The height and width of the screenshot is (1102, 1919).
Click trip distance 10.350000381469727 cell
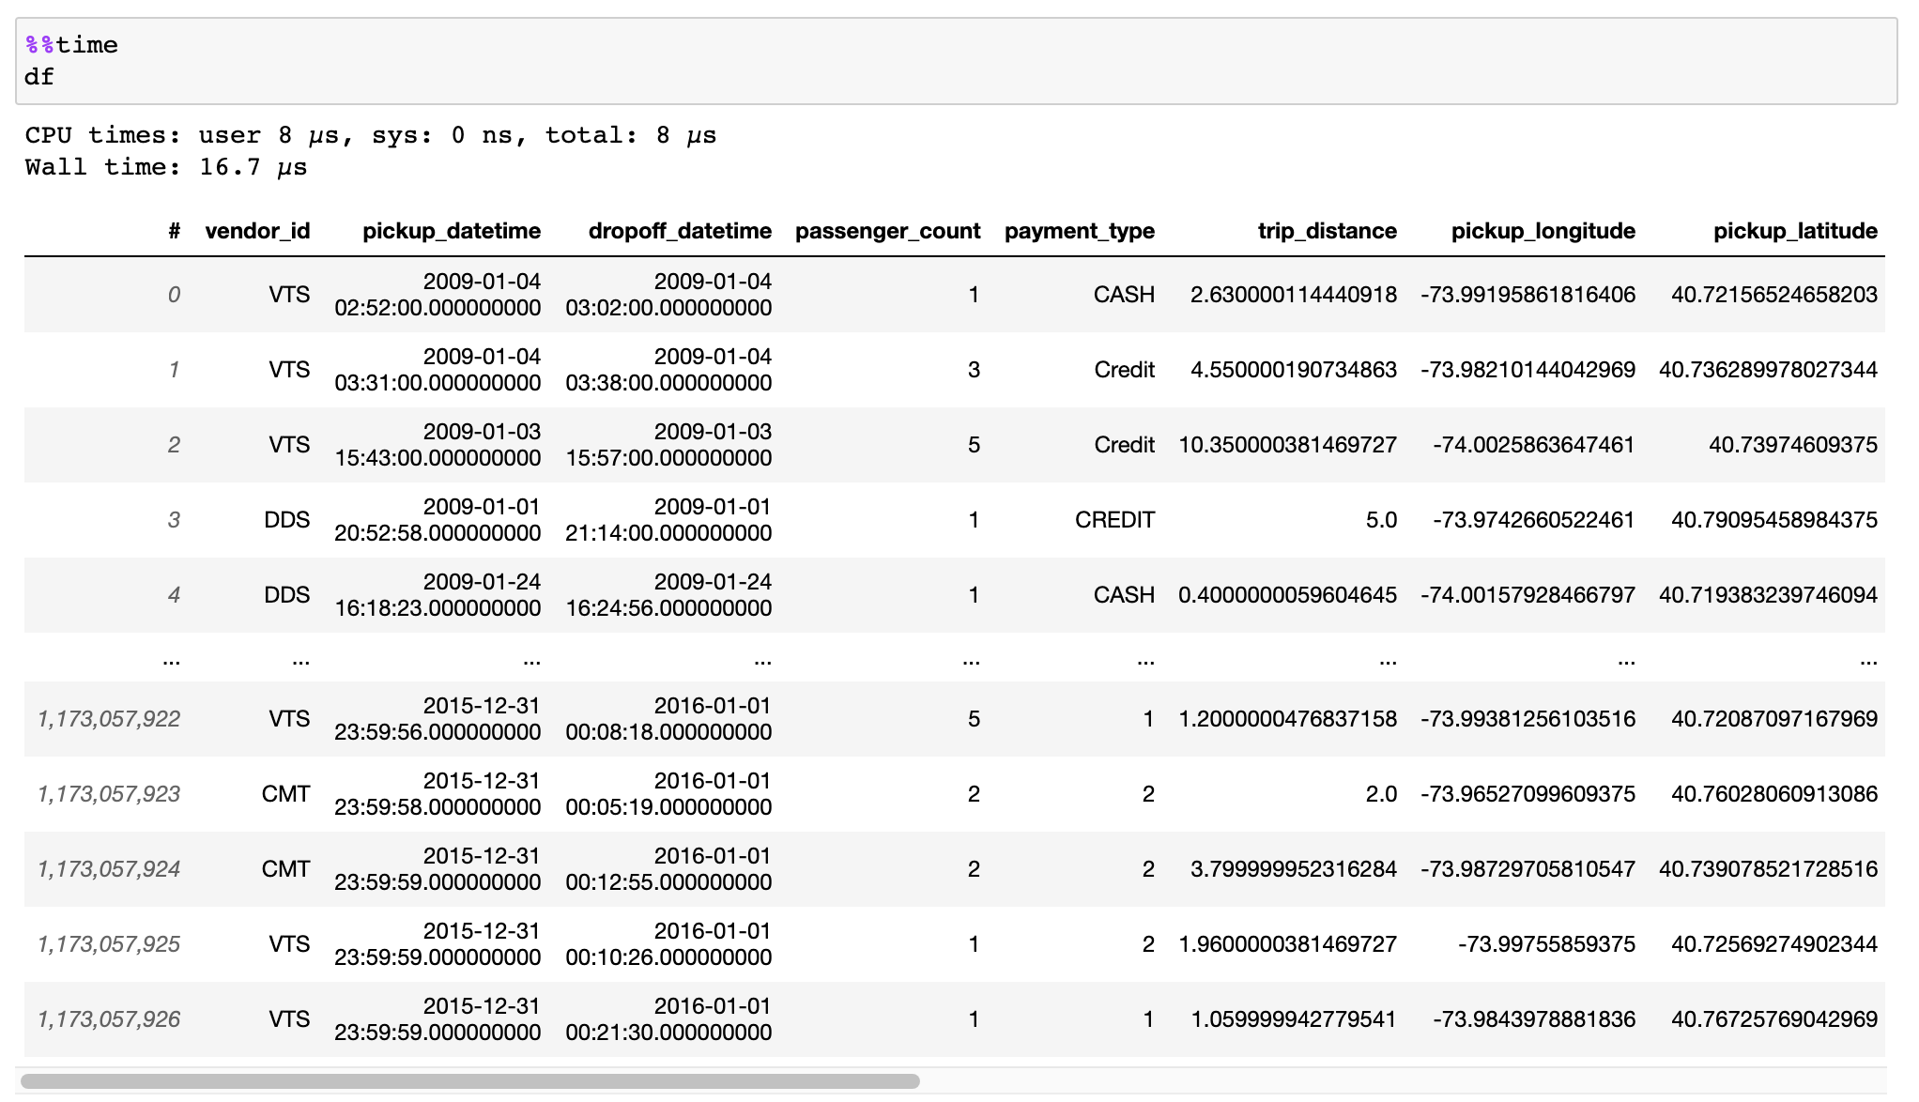1287,445
